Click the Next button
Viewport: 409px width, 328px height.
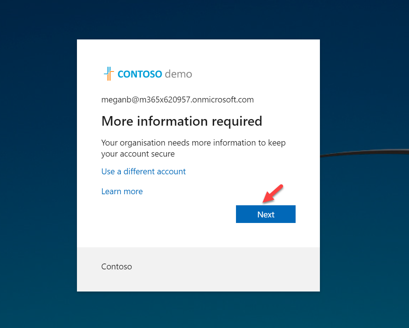(x=265, y=214)
